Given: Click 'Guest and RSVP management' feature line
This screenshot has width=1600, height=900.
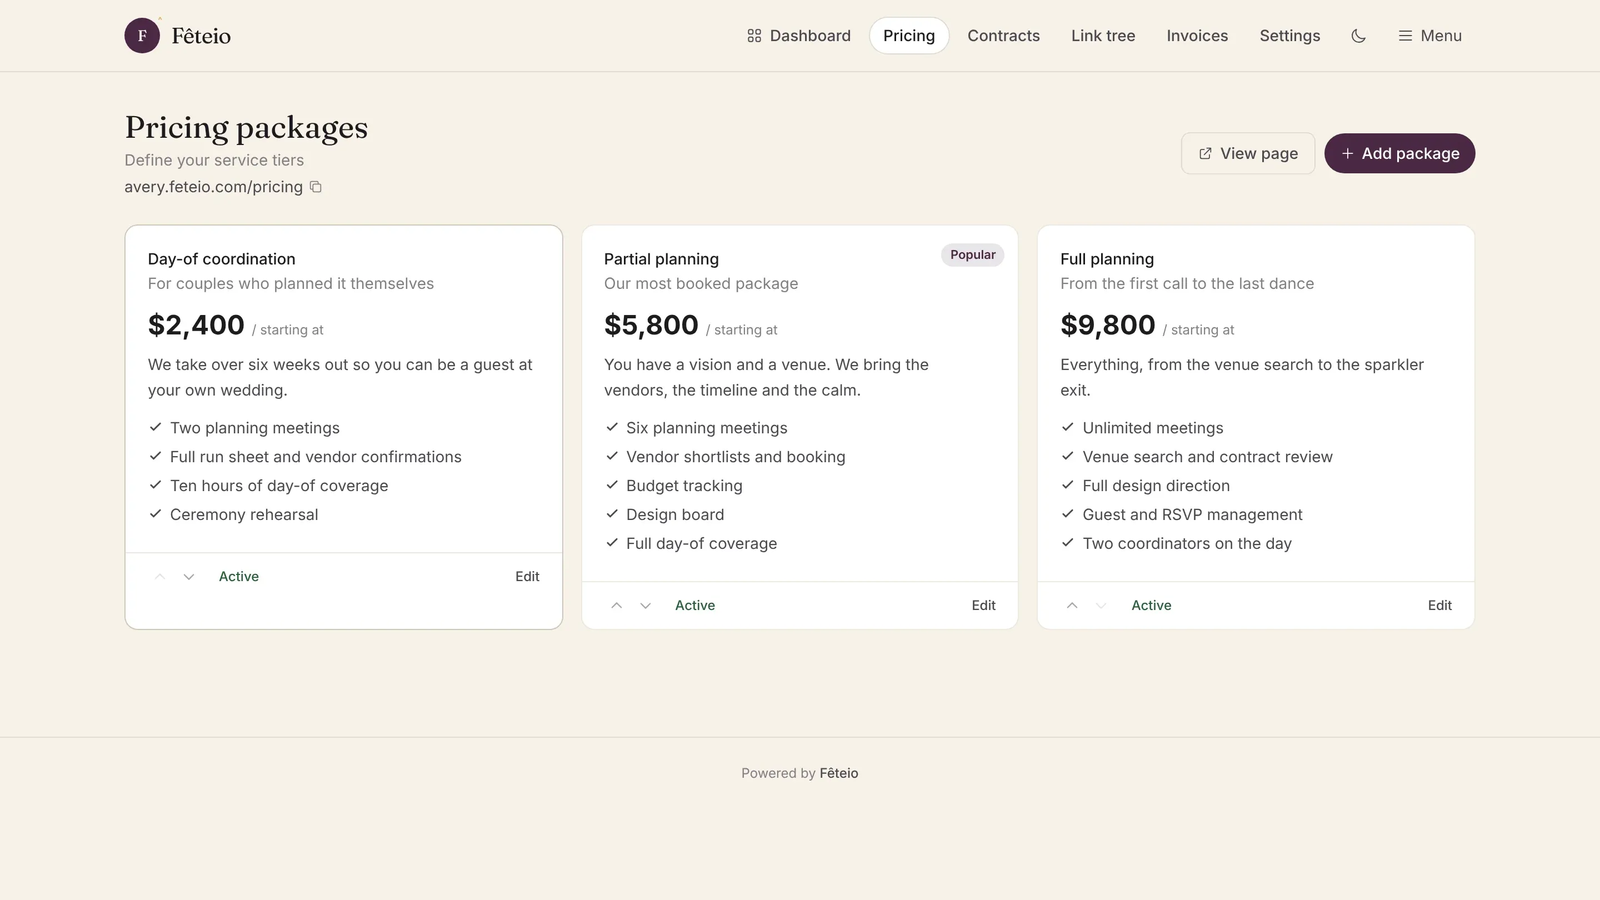Looking at the screenshot, I should click(1192, 514).
